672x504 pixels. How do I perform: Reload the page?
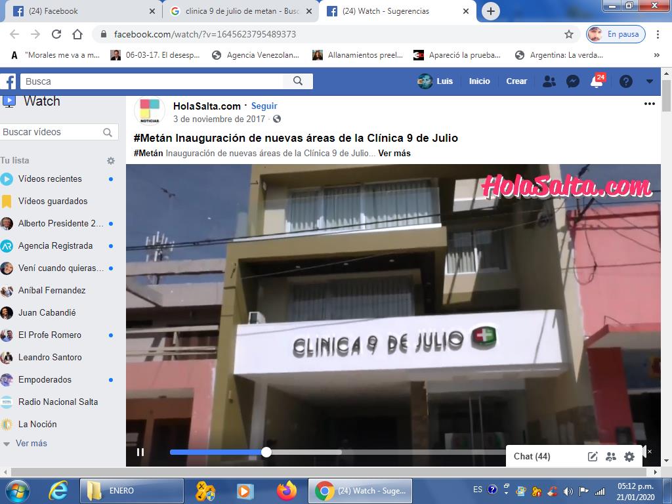pos(56,34)
